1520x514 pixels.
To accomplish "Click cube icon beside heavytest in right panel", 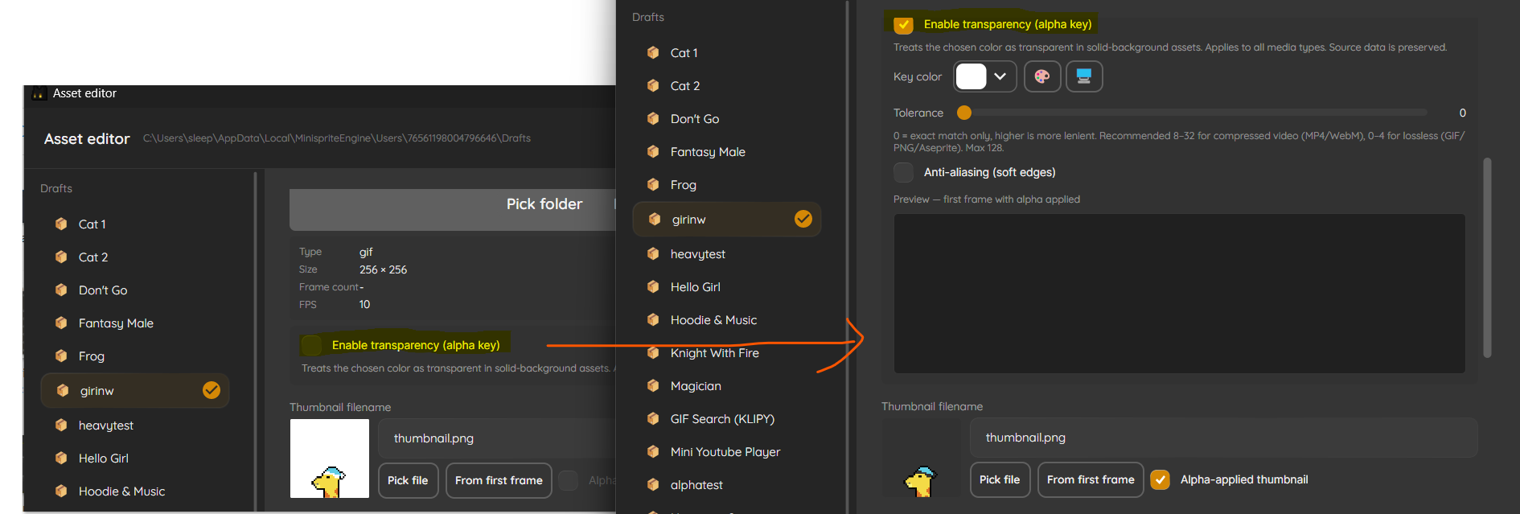I will point(653,253).
